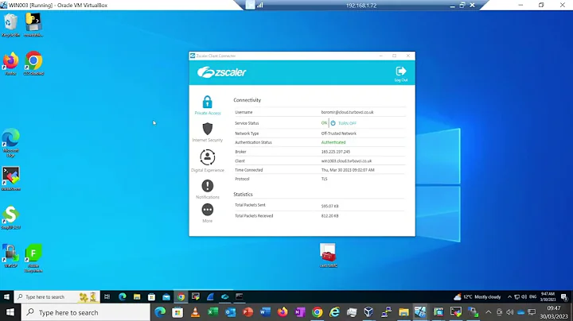Select the MobaXterm desktop shortcut

(10, 179)
